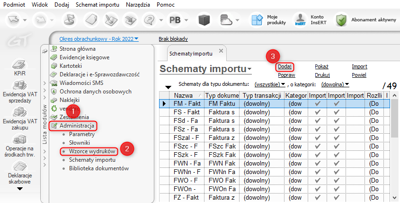Open Parametry under Administracja
The image size is (400, 203).
(x=82, y=134)
